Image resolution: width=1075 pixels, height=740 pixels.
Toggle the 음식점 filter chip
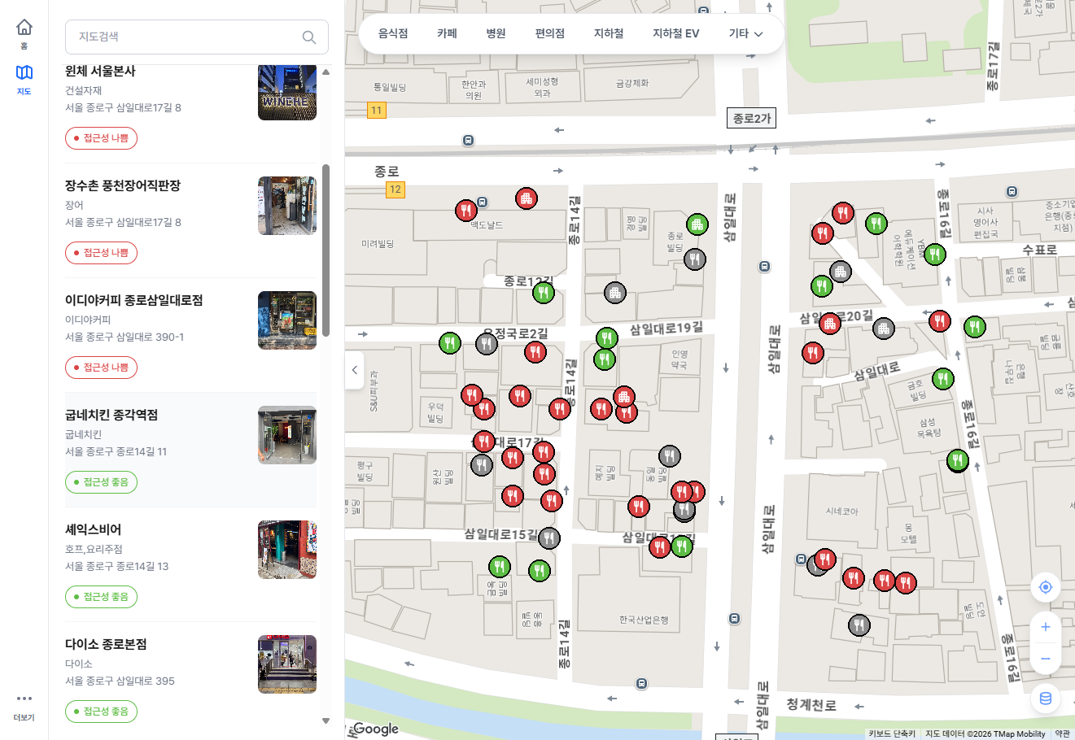(x=393, y=33)
